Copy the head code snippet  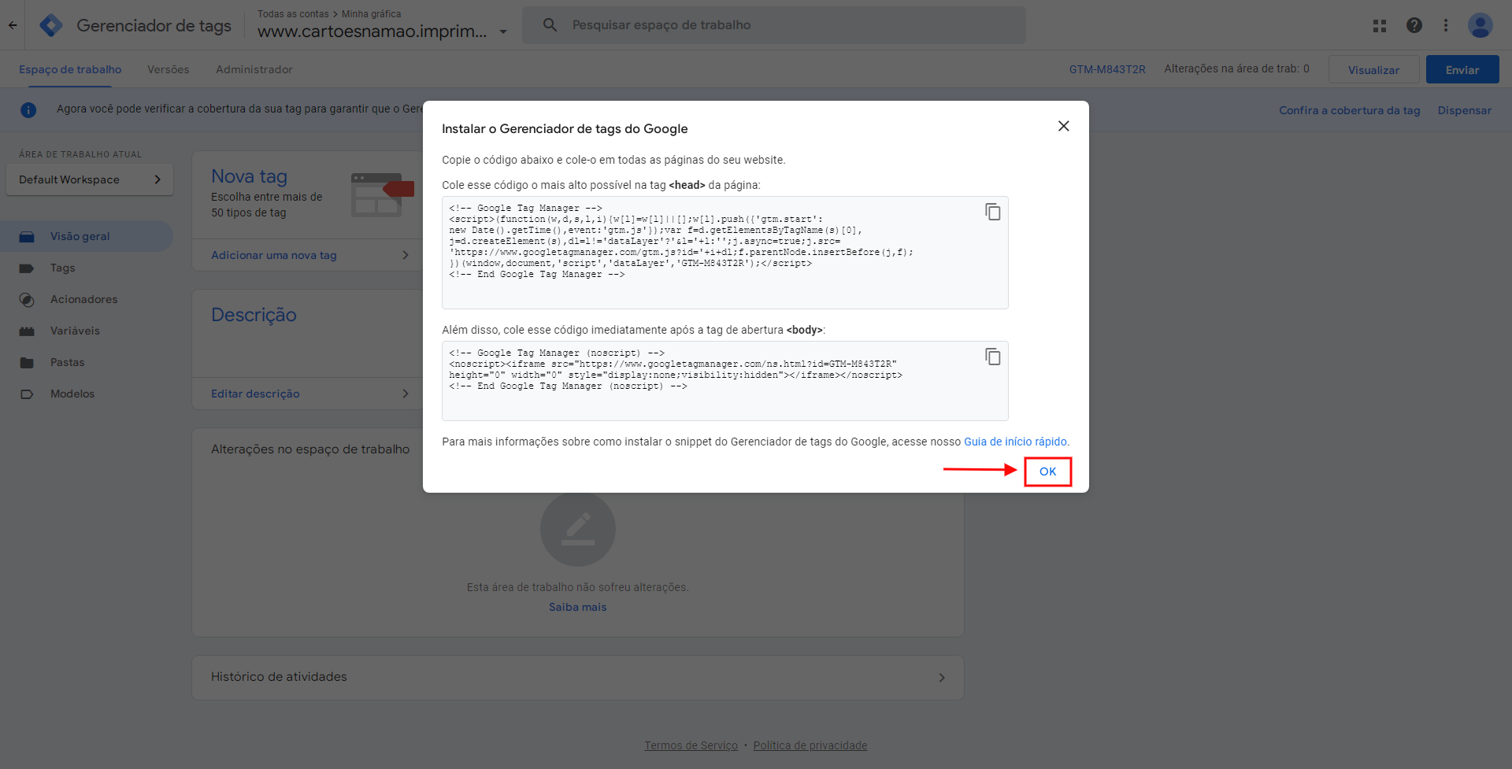pos(993,212)
